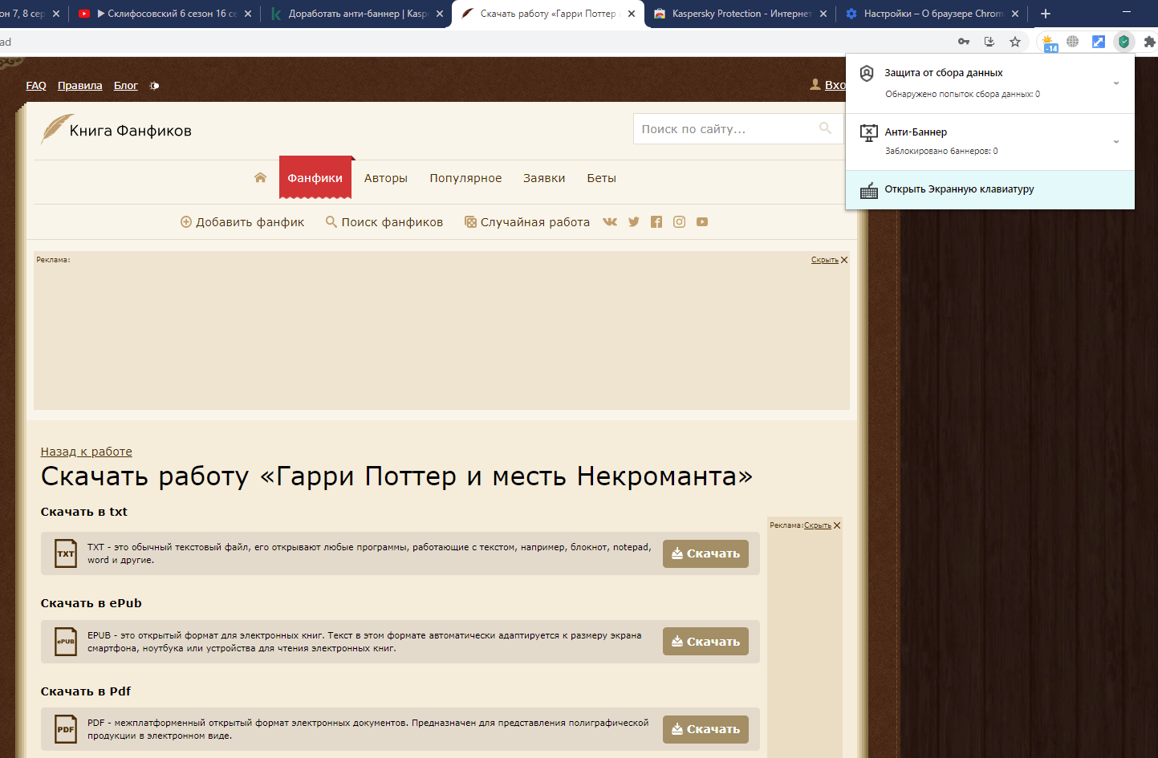Click Добавить фанфик link
Screen dimensions: 1158x758
[x=242, y=222]
